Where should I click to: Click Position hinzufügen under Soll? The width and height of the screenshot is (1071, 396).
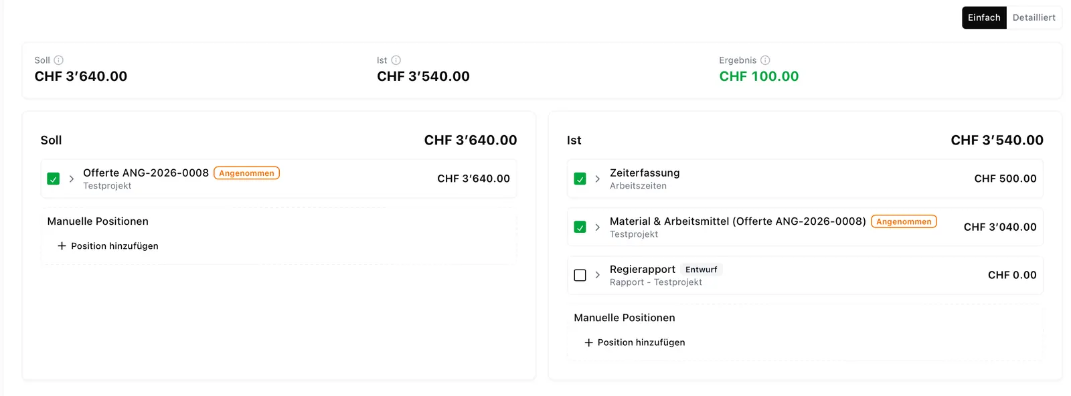click(x=108, y=246)
